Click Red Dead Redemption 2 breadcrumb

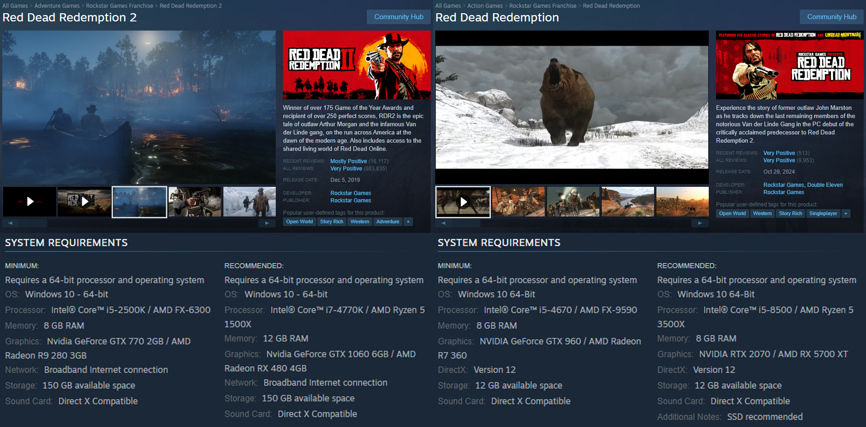point(191,6)
